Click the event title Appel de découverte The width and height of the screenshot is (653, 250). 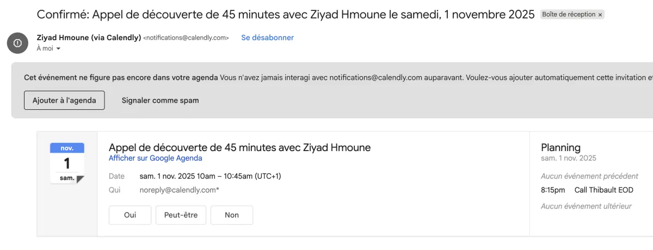click(239, 147)
